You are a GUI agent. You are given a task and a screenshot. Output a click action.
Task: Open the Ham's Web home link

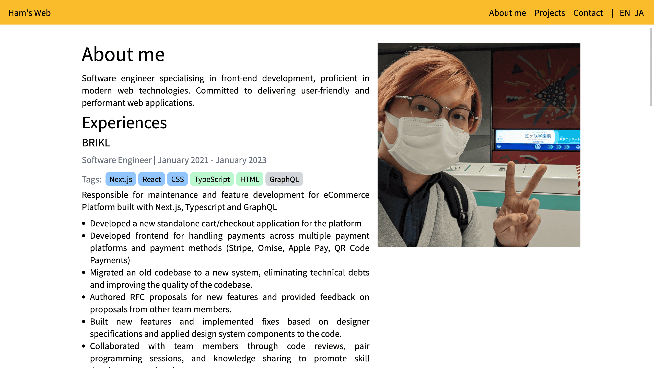coord(29,13)
